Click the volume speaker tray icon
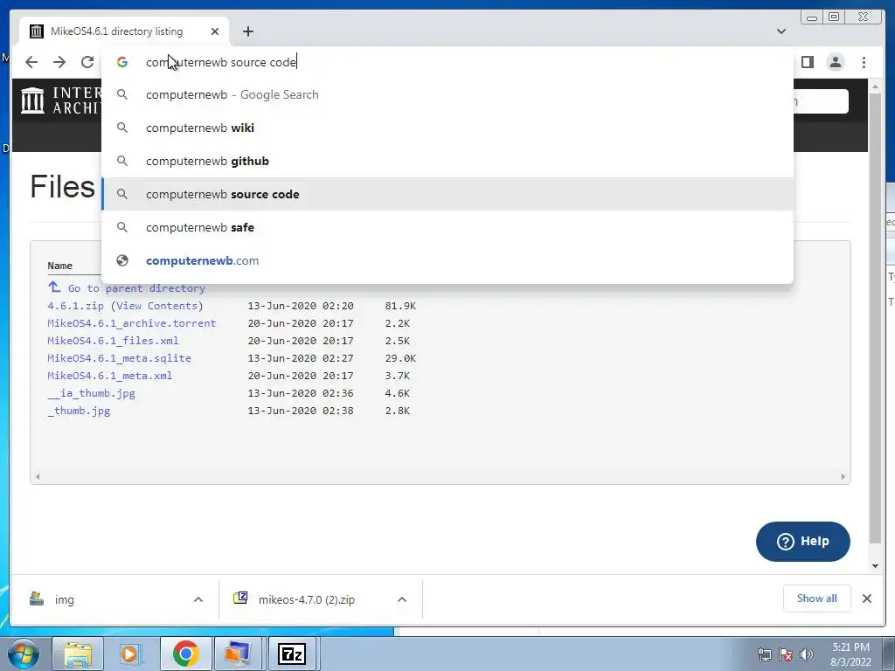Image resolution: width=895 pixels, height=671 pixels. pos(807,654)
